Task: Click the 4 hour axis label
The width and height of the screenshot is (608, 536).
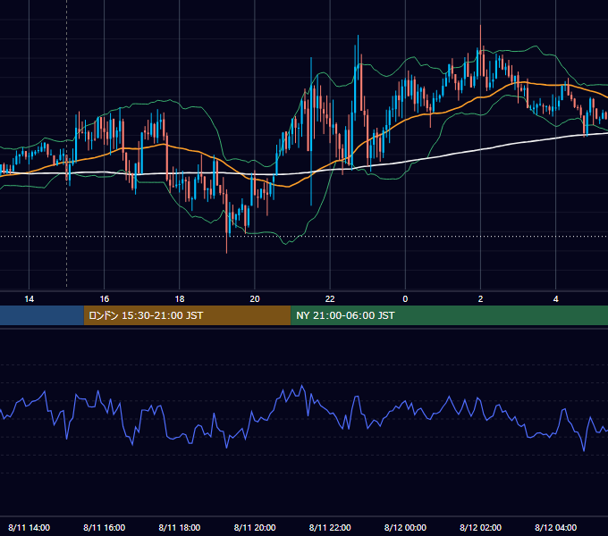Action: (x=555, y=299)
